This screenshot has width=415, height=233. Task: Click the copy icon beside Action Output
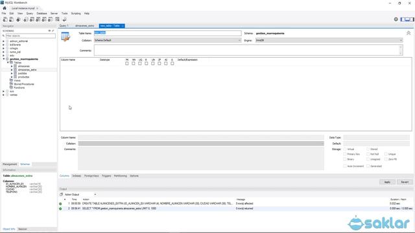[x=61, y=194]
